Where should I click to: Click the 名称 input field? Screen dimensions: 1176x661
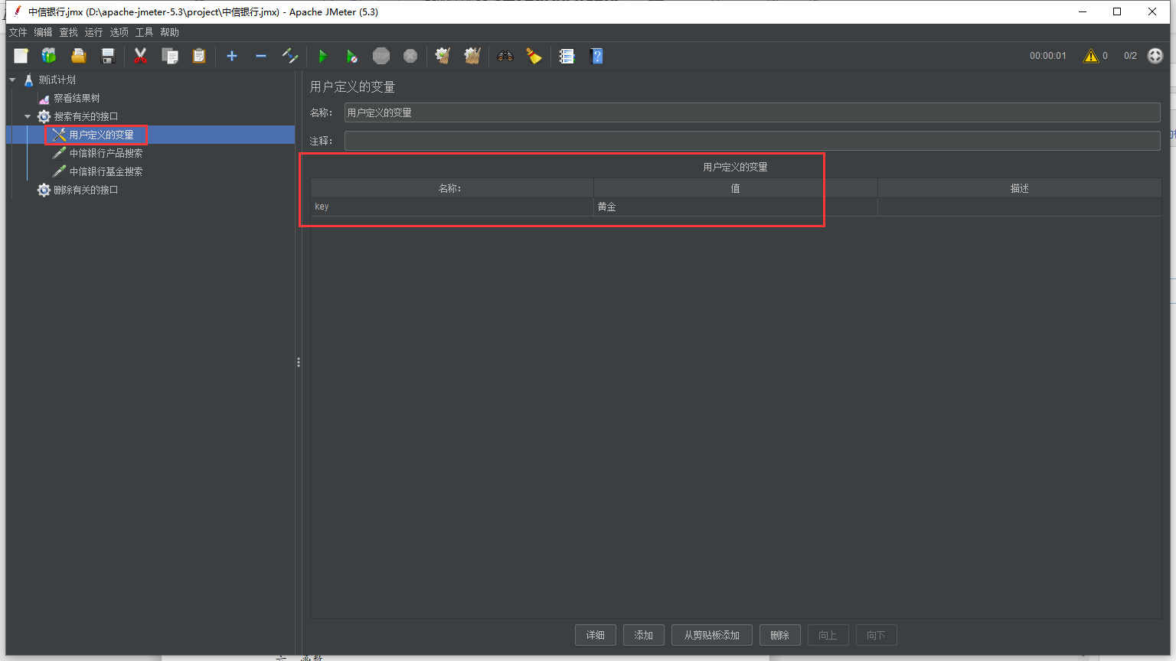point(752,112)
